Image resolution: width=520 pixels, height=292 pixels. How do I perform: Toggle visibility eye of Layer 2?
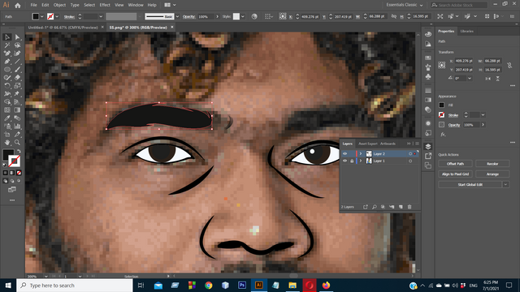(x=344, y=154)
